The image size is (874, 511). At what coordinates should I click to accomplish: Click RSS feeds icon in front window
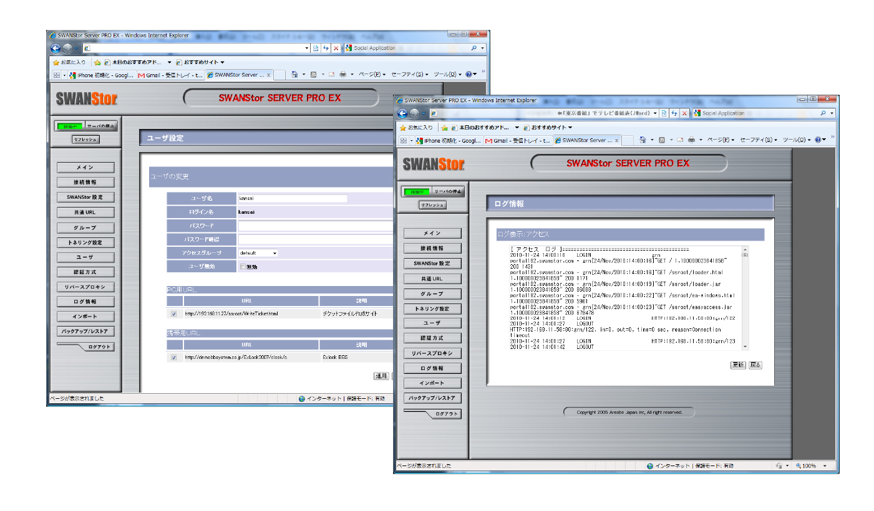(662, 140)
